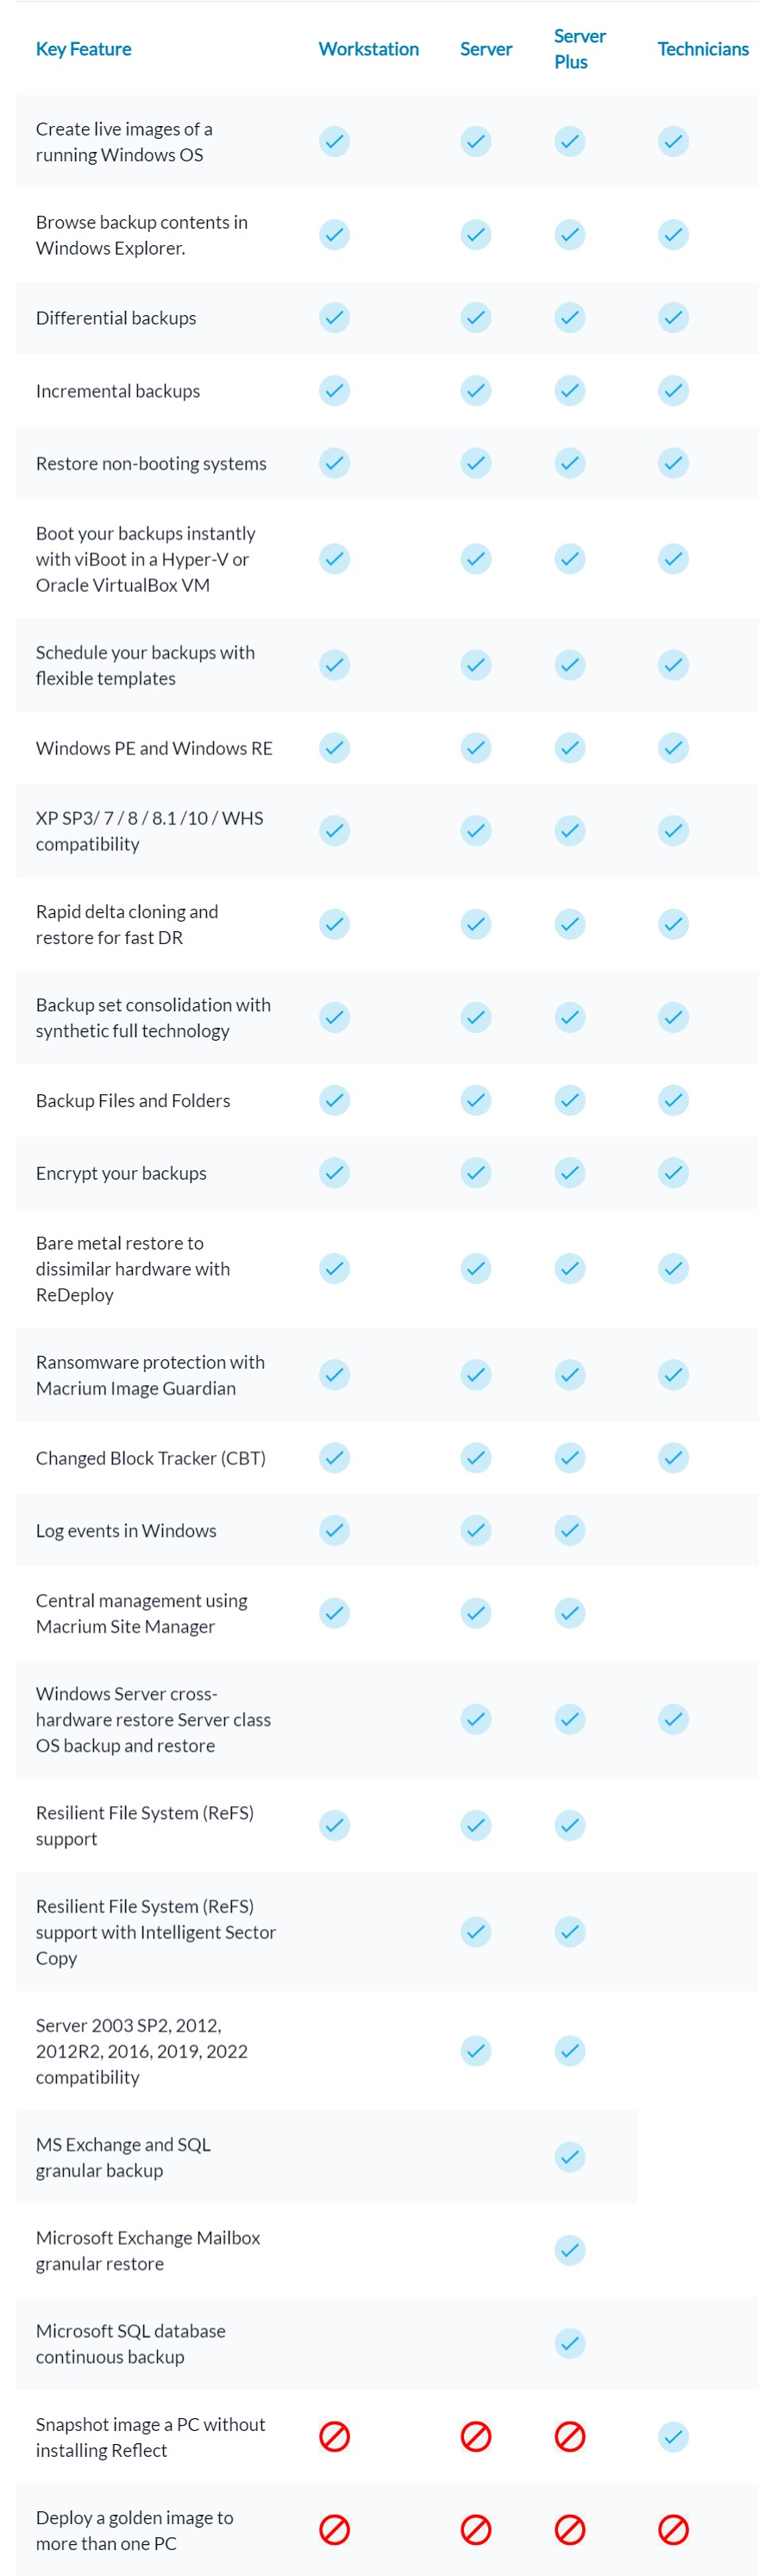Click red prohibited icon for Workstation Snapshot image row
The image size is (759, 2576).
(334, 2436)
